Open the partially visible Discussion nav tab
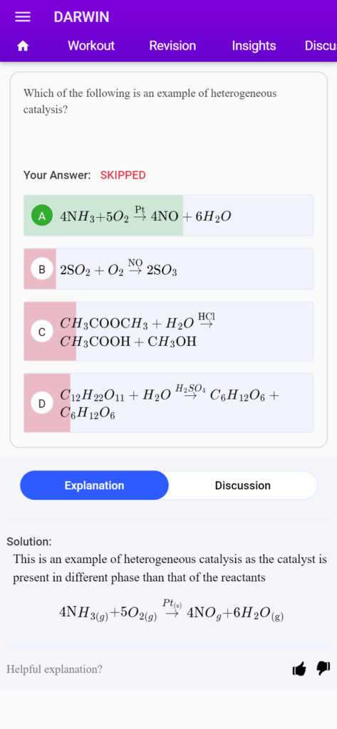The image size is (337, 729). point(321,46)
